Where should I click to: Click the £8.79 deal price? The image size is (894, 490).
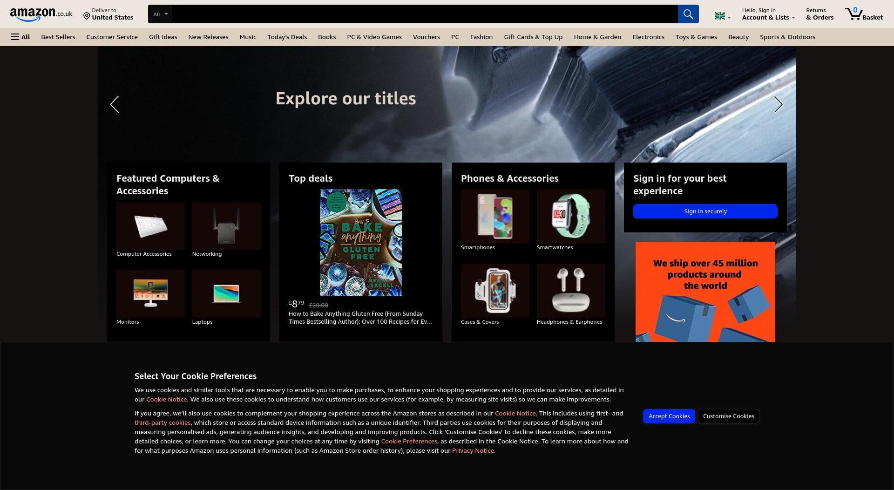[x=297, y=304]
